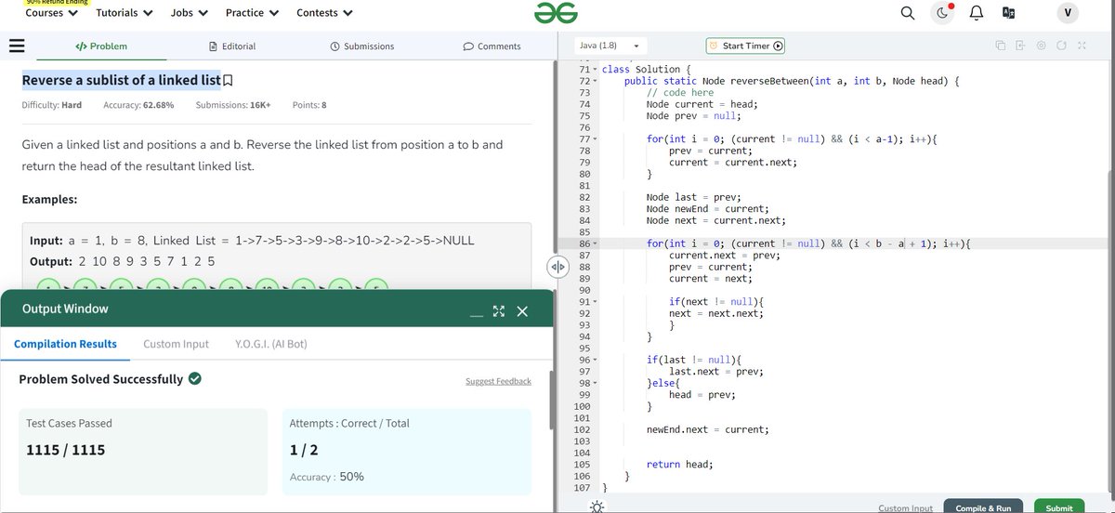The image size is (1115, 513).
Task: Select the Custom Input tab in Output Window
Action: coord(176,344)
